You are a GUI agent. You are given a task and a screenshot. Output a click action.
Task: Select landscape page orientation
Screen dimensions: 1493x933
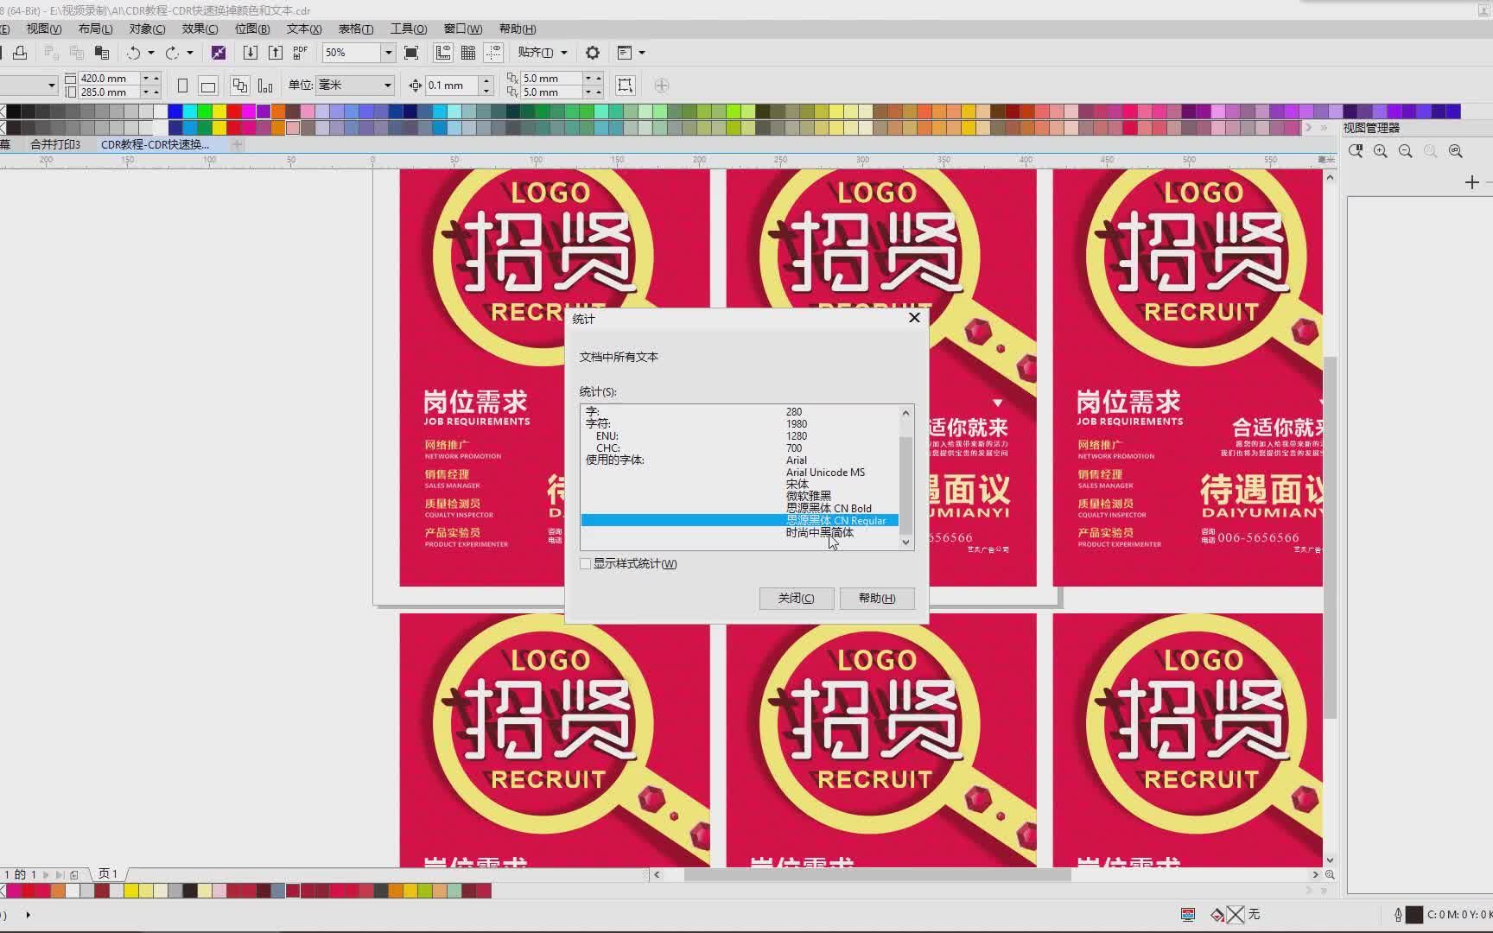(208, 86)
